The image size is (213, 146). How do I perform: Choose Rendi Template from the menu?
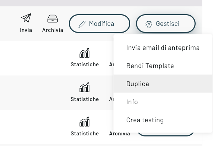[x=150, y=66]
